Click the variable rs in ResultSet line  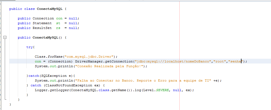click(x=58, y=28)
